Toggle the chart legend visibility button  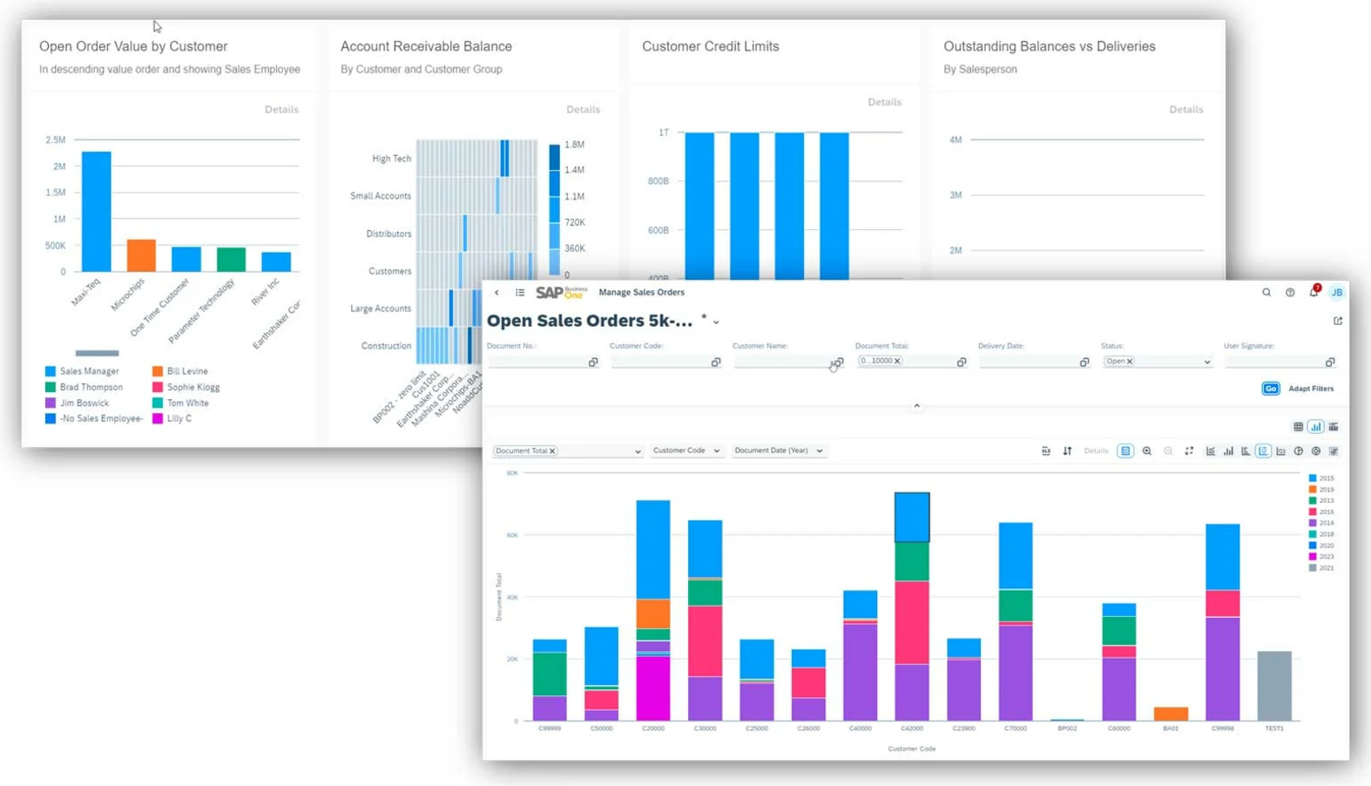[1125, 451]
